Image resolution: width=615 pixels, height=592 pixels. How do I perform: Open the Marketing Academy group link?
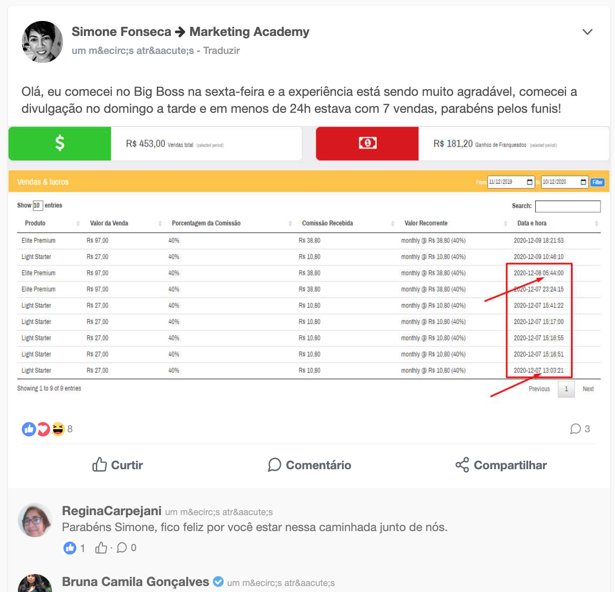click(250, 32)
